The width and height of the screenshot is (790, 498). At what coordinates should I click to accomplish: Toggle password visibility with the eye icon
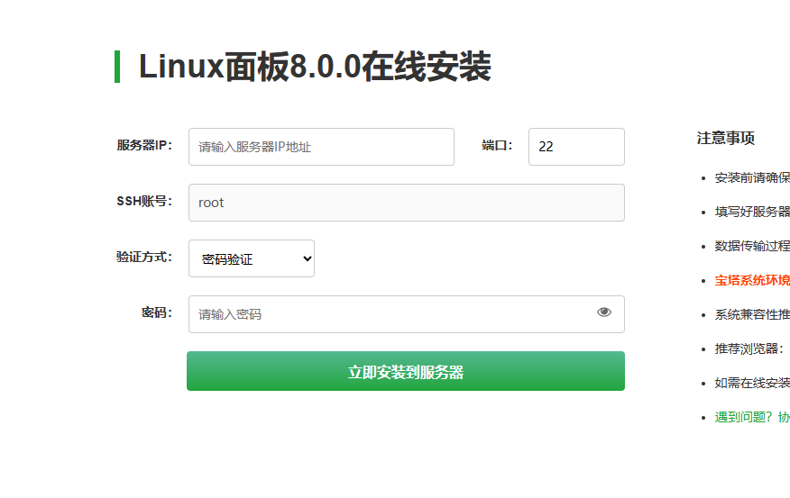tap(604, 312)
